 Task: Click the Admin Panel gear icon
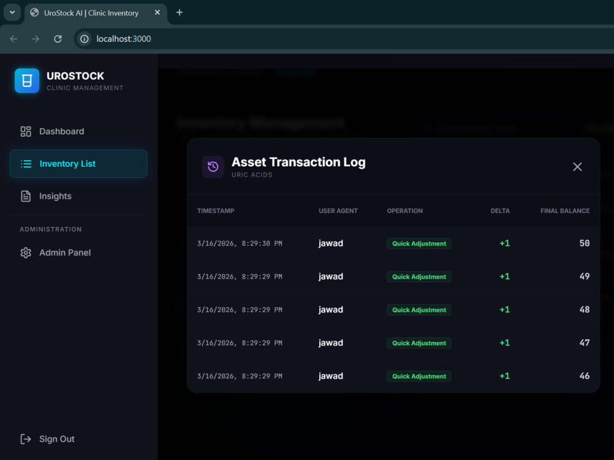[26, 253]
